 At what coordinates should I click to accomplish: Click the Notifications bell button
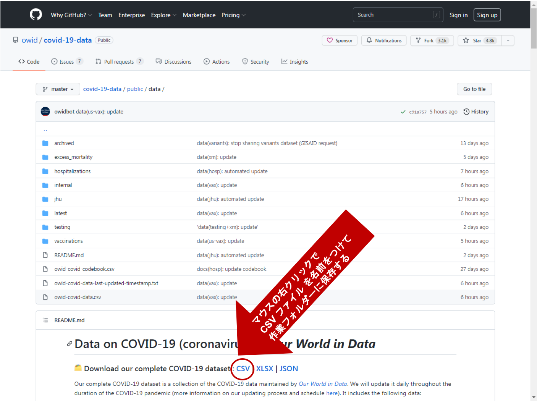point(384,40)
